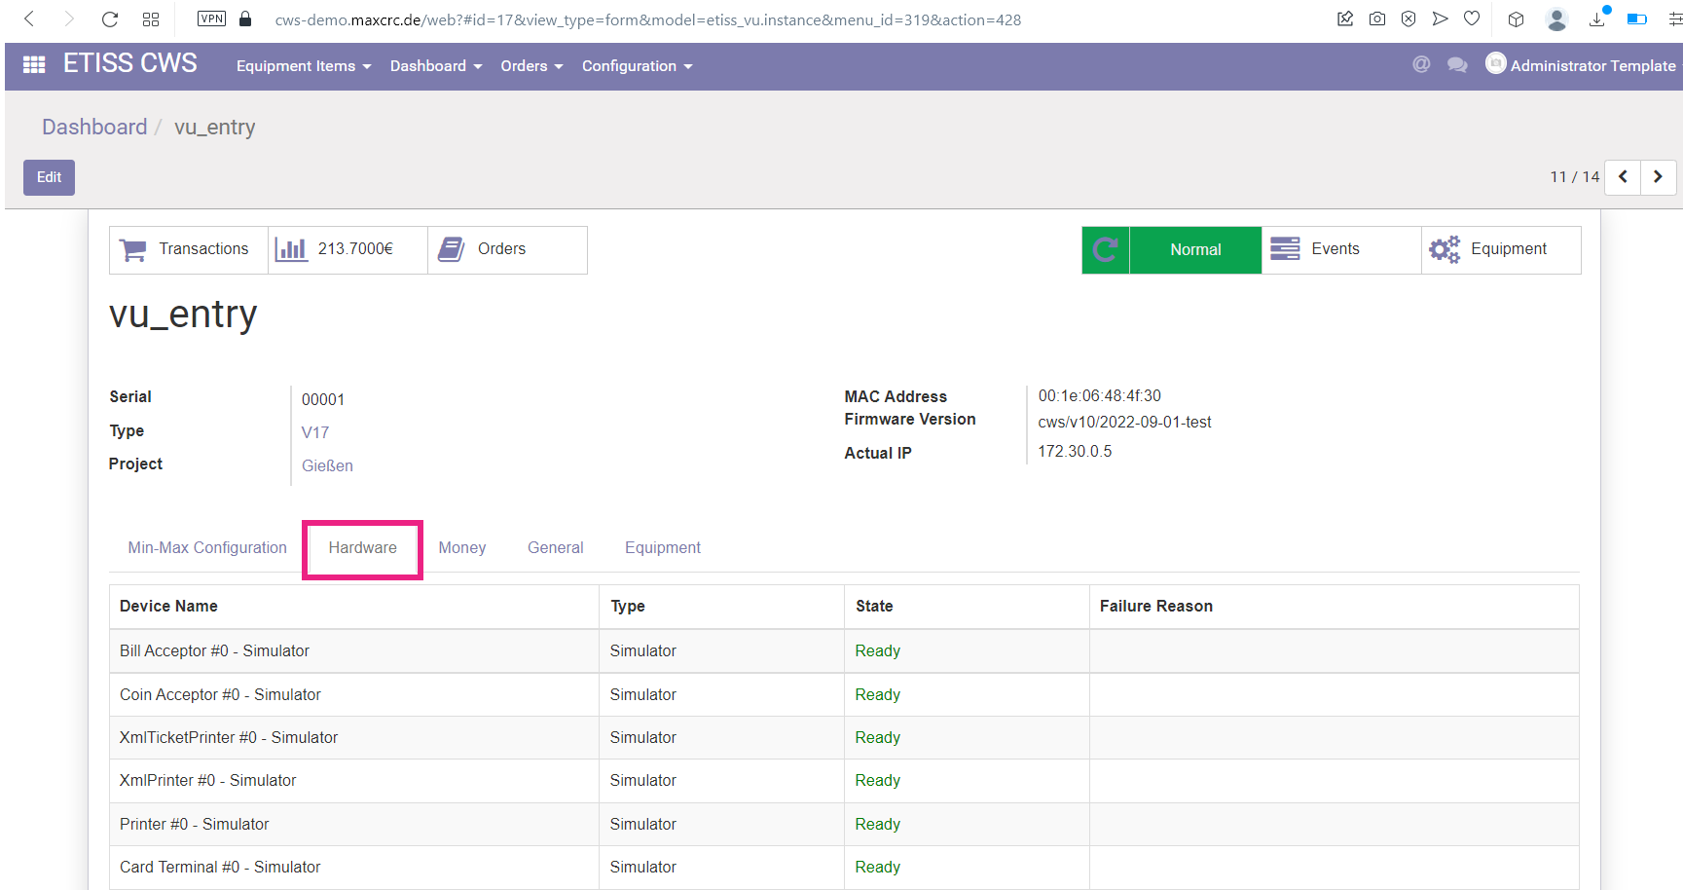1683x890 pixels.
Task: Click Ready state of Bill Acceptor row
Action: pos(877,650)
